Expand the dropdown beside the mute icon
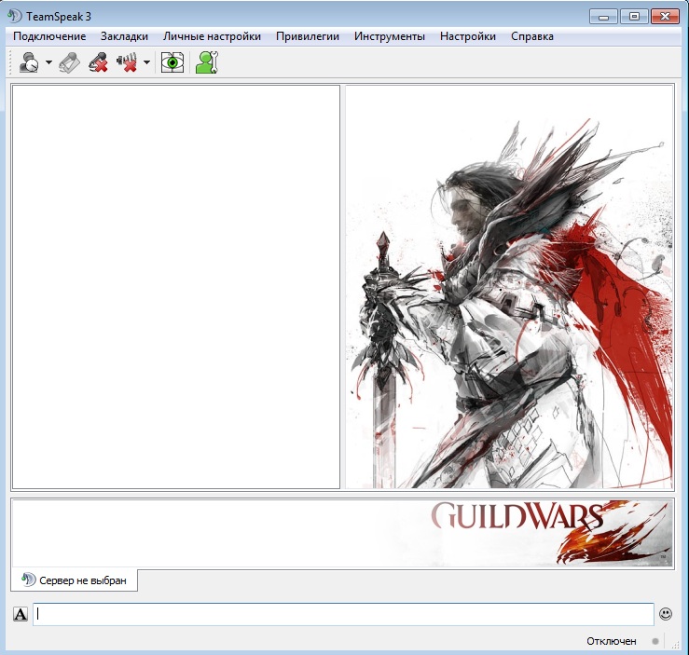689x655 pixels. tap(146, 62)
